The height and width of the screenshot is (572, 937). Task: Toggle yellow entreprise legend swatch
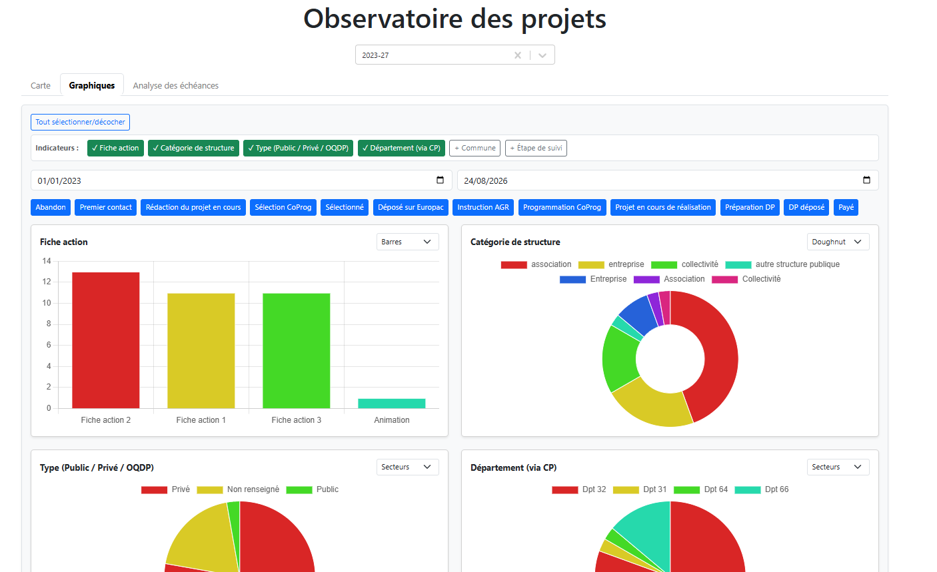point(591,264)
